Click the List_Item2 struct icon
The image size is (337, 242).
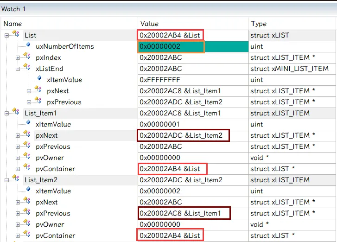pos(16,179)
